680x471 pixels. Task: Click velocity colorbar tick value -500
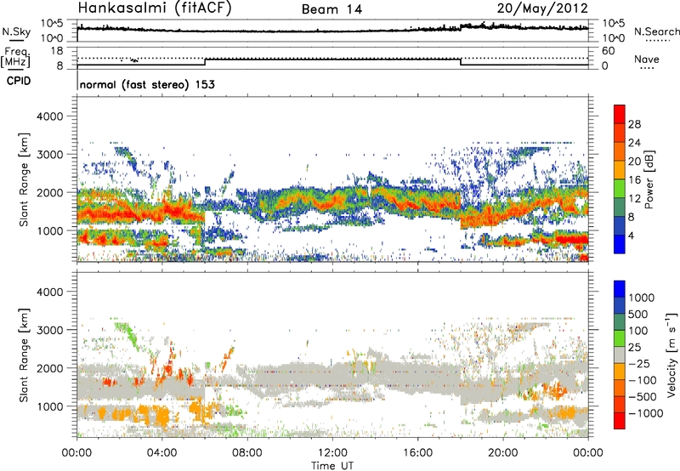pyautogui.click(x=643, y=396)
